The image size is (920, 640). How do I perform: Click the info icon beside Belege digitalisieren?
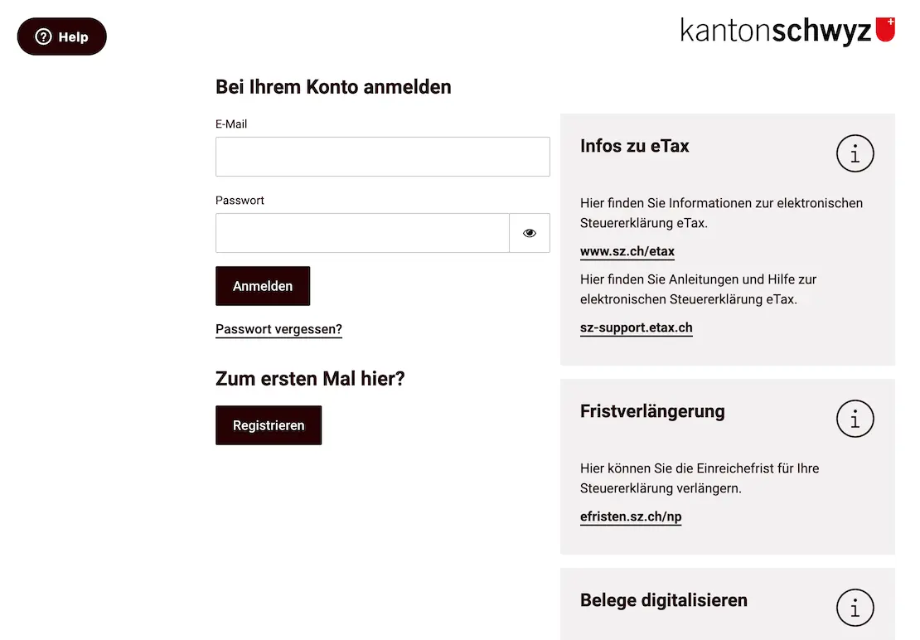point(855,608)
